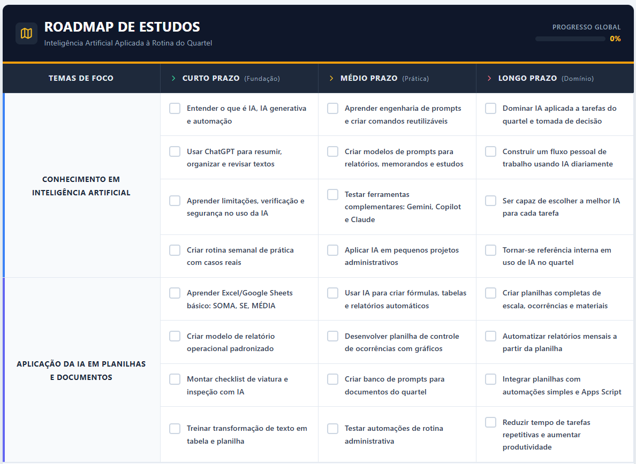Click the APLICAÇÃO DA IA EM PLANILHAS label
Screen dimensions: 636x464
(x=81, y=370)
